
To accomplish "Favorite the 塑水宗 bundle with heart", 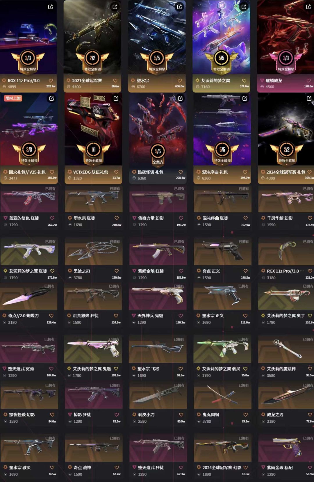I will coord(180,81).
